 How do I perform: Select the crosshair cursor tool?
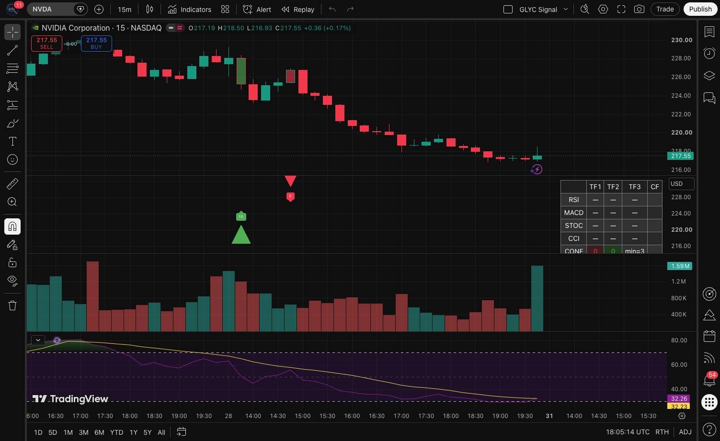[x=12, y=32]
